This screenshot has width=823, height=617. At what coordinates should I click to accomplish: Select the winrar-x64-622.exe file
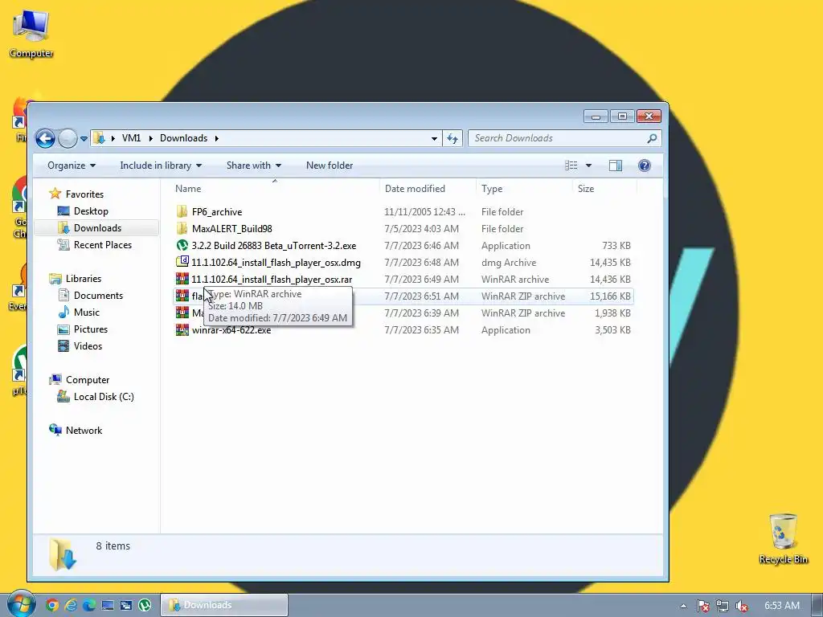point(231,330)
